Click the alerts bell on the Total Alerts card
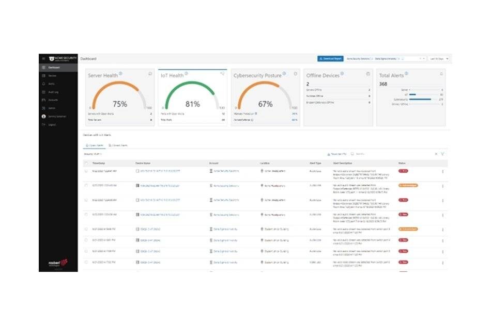This screenshot has height=325, width=491. coord(441,74)
